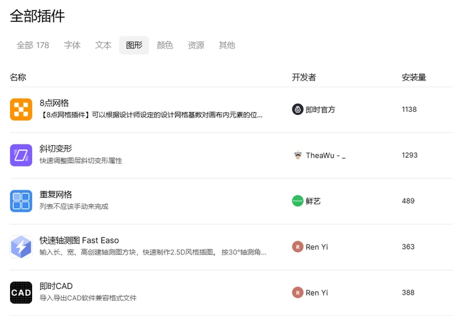Open the 斜切变形 plugin title
The width and height of the screenshot is (453, 316).
tap(56, 149)
